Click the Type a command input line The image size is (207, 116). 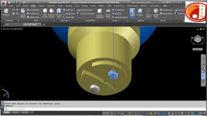click(105, 109)
